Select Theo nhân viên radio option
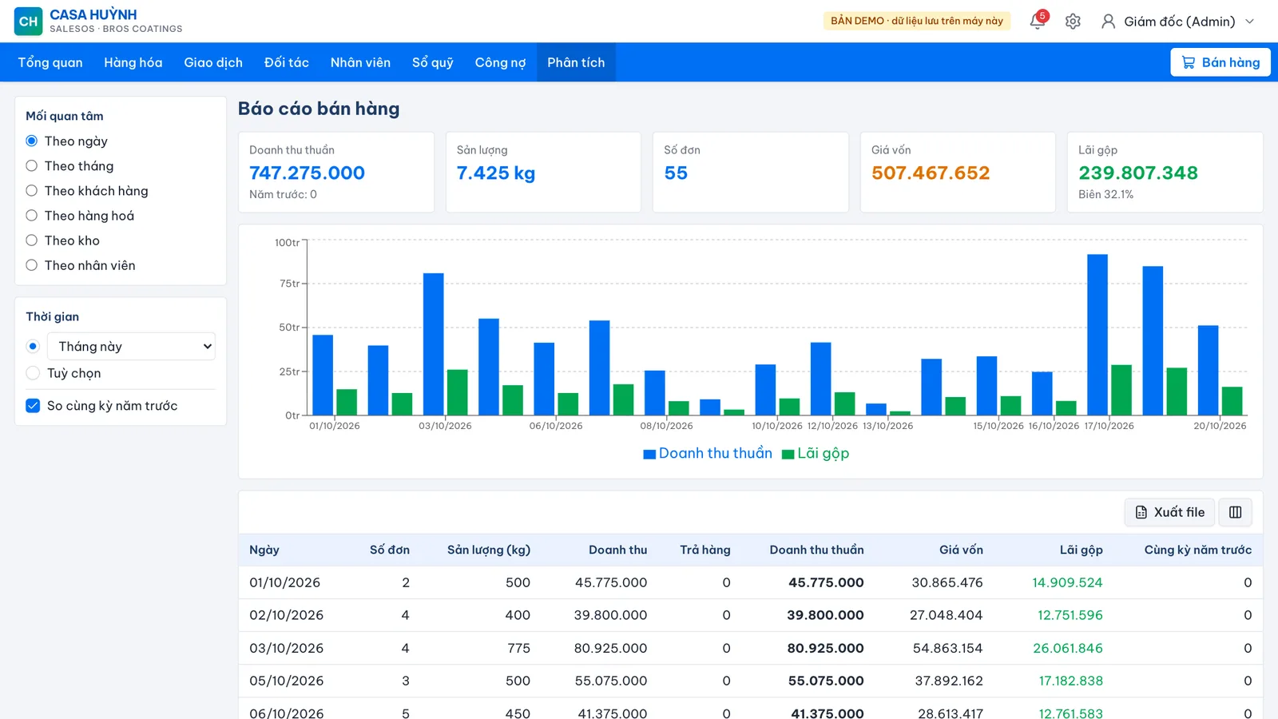 (x=32, y=265)
